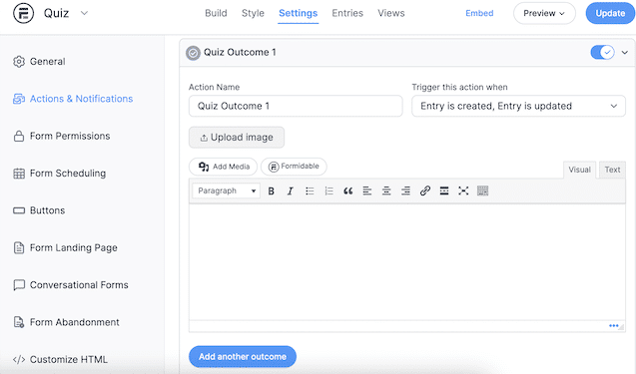Open Form Abandonment settings
Viewport: 636px width, 374px height.
point(75,322)
